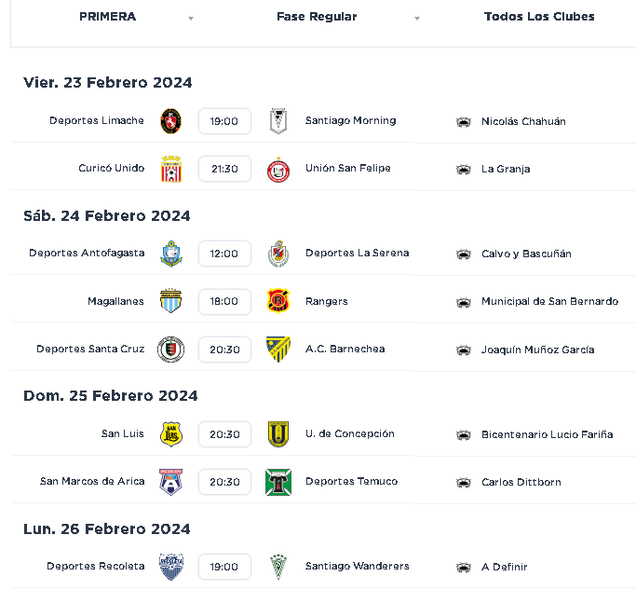The image size is (636, 590).
Task: Open the Deportes La Serena team link
Action: click(x=357, y=253)
